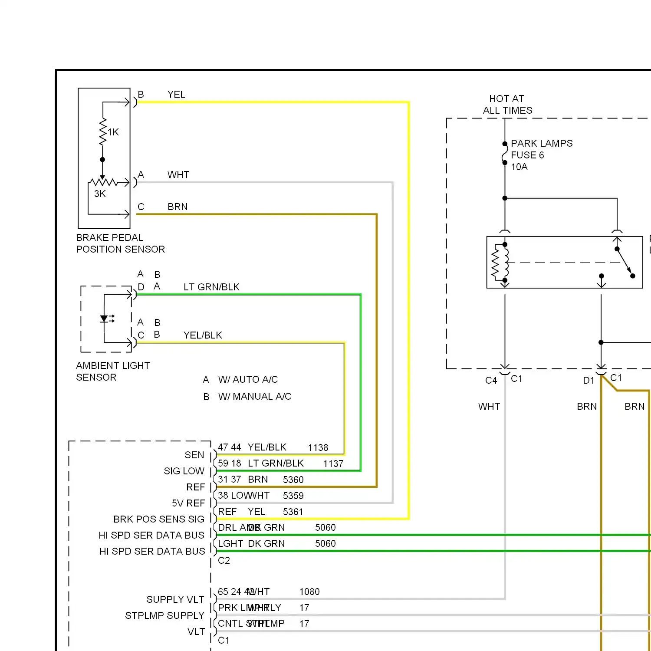Select the BRN label below connector D1
Screen dimensions: 651x651
point(587,406)
